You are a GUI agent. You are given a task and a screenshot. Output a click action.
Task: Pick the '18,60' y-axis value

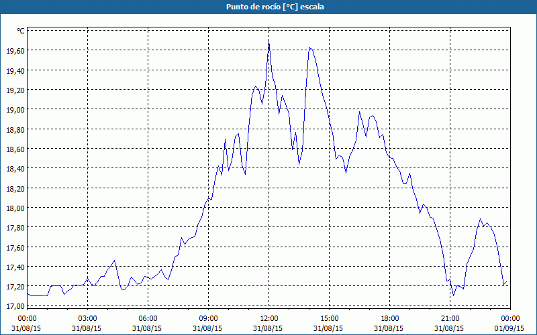tap(15, 149)
